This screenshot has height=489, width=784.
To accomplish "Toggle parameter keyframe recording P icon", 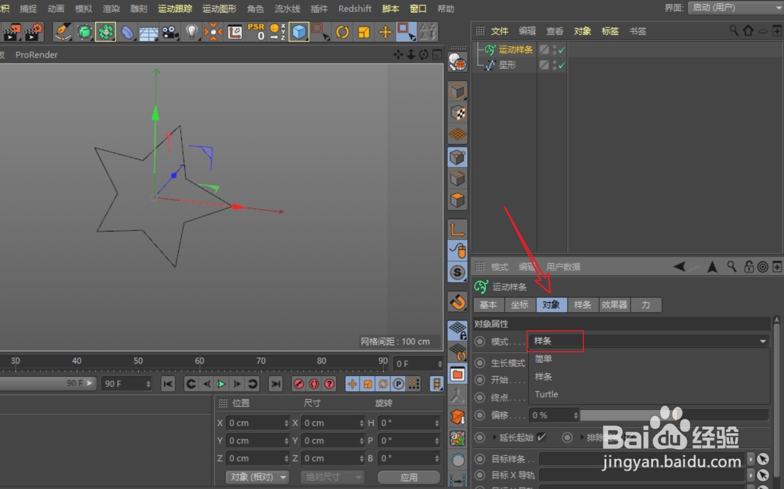I will [x=398, y=384].
